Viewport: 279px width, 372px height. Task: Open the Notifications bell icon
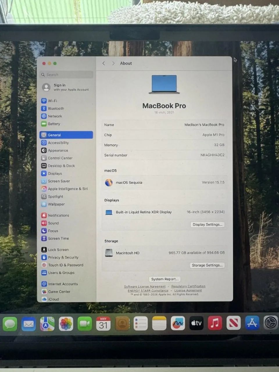(x=44, y=215)
